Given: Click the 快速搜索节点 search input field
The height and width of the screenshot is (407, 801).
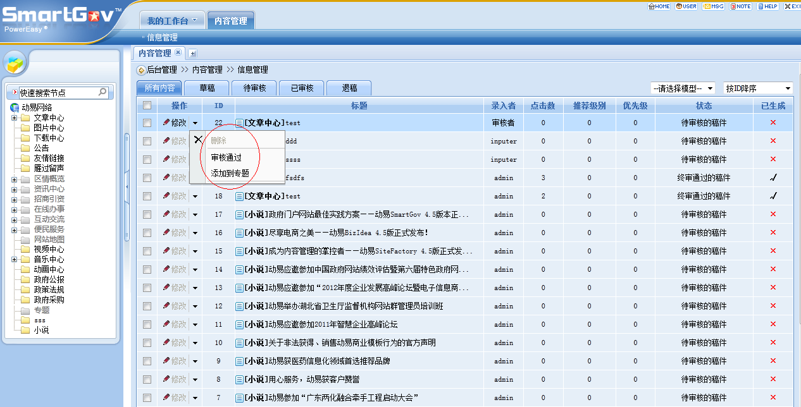Looking at the screenshot, I should [57, 93].
